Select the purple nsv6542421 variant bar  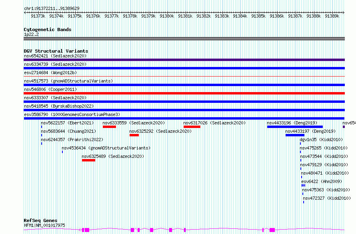184,60
